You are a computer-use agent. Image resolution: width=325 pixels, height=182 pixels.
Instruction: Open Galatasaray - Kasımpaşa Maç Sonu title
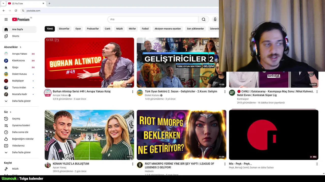[x=275, y=93]
